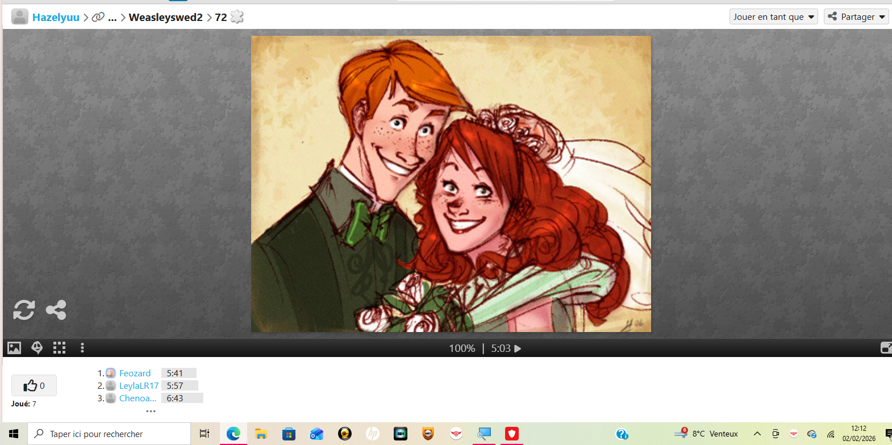Toggle fullscreen using the expand icon

tap(886, 348)
